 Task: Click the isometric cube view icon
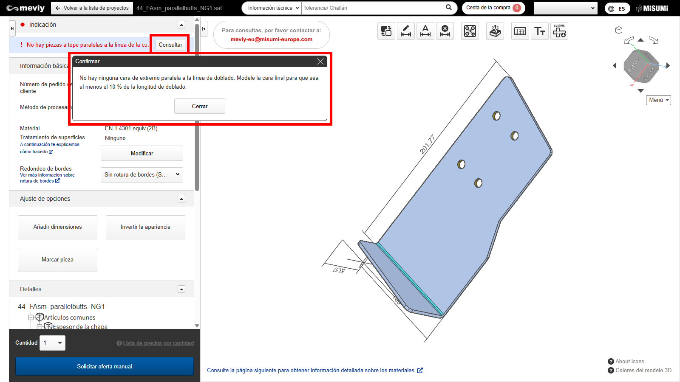coord(619,30)
